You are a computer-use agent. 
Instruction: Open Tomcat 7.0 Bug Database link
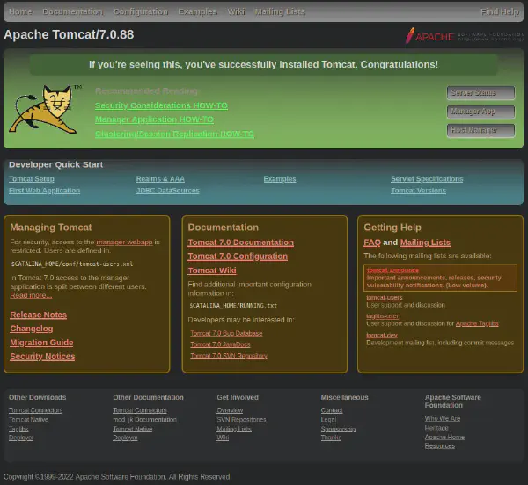point(226,333)
